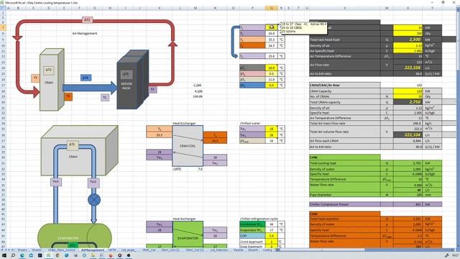Select the yellow Density of air cell in the dark table
Screen dimensions: 460x259
click(408, 45)
